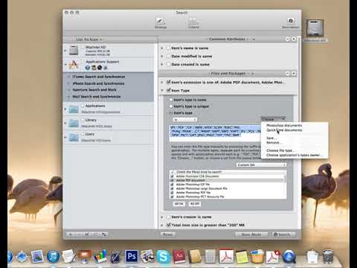Select the Macintosh HD drive icon in list

(x=74, y=51)
